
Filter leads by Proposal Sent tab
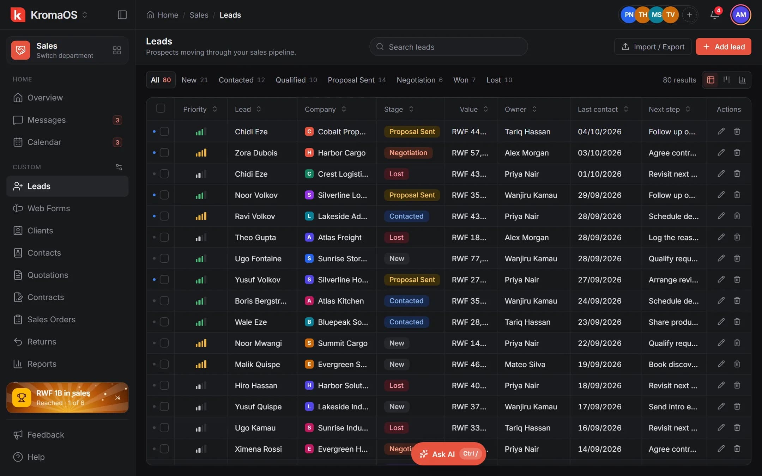[357, 80]
